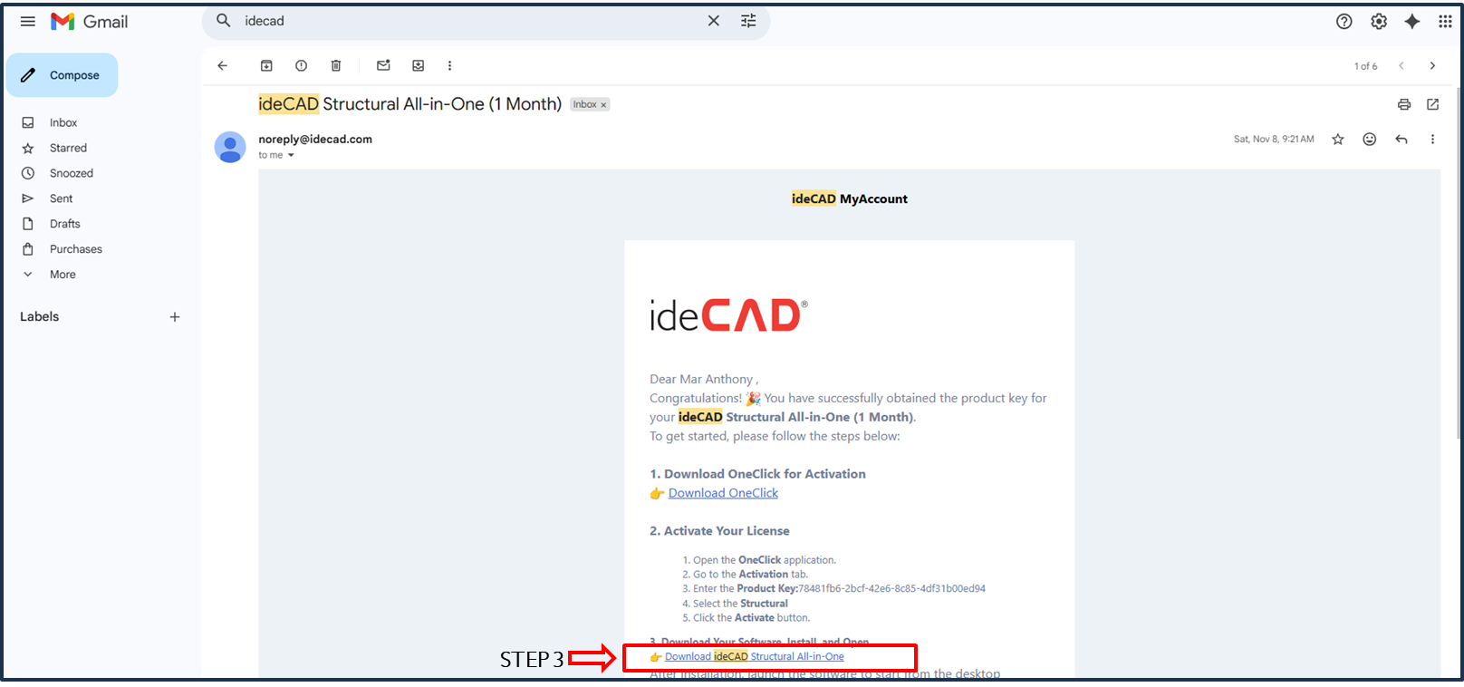Open the Snoozed folder
The image size is (1464, 687).
(72, 173)
